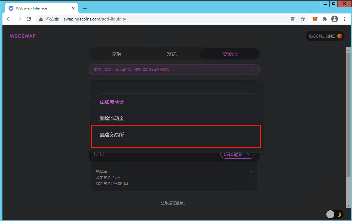Click the not-secure warning triangle icon

pos(41,19)
